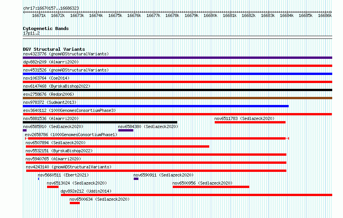Image resolution: width=343 pixels, height=218 pixels.
Task: Open the nsv978372 (Sudmant2013) label
Action: coord(50,102)
